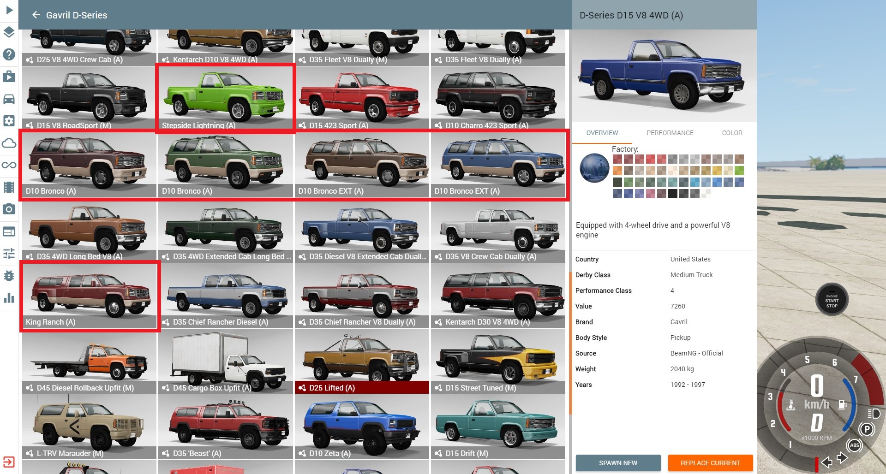
Task: Click the config icon beside L-TRV Marauder (M)
Action: tap(30, 453)
